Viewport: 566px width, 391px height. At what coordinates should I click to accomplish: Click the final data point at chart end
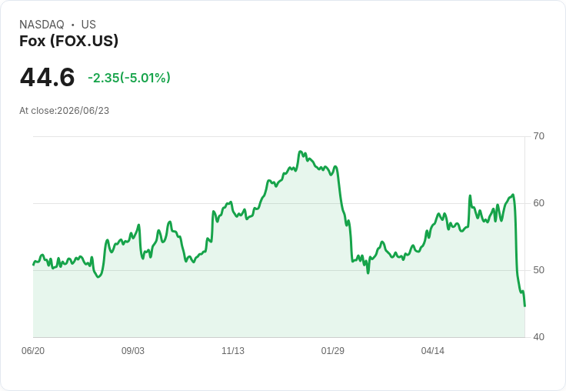[x=524, y=306]
